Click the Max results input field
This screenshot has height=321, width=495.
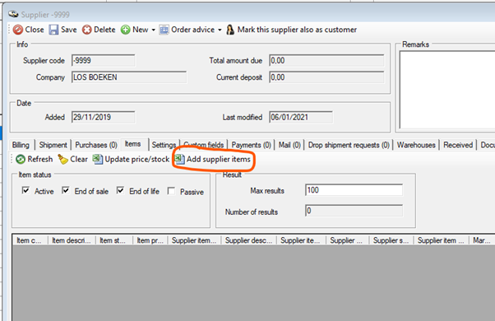tap(354, 190)
